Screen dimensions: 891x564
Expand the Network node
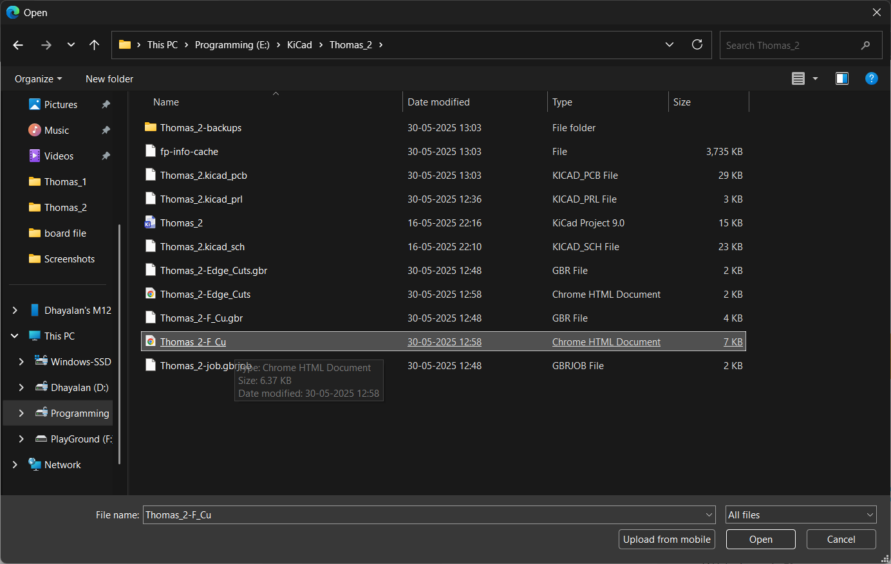click(x=15, y=464)
